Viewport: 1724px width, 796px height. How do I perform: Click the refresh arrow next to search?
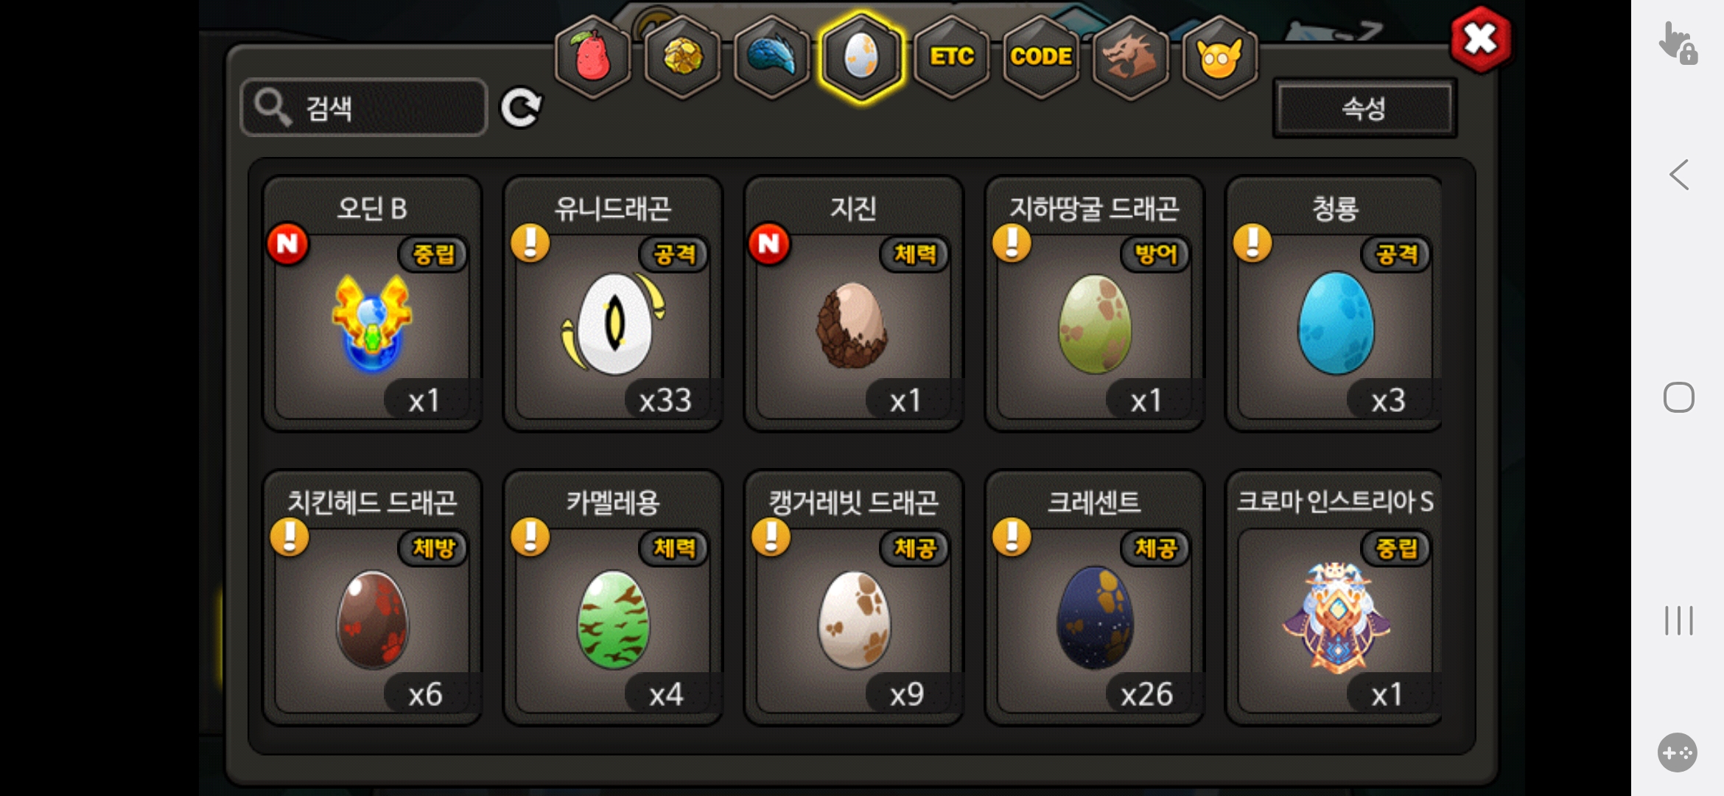[x=521, y=108]
